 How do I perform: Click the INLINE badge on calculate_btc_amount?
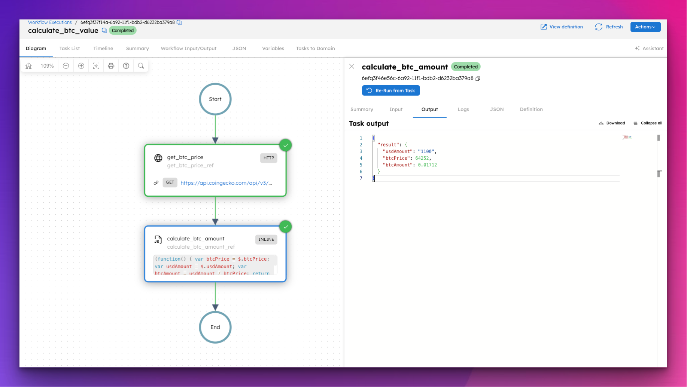(266, 239)
